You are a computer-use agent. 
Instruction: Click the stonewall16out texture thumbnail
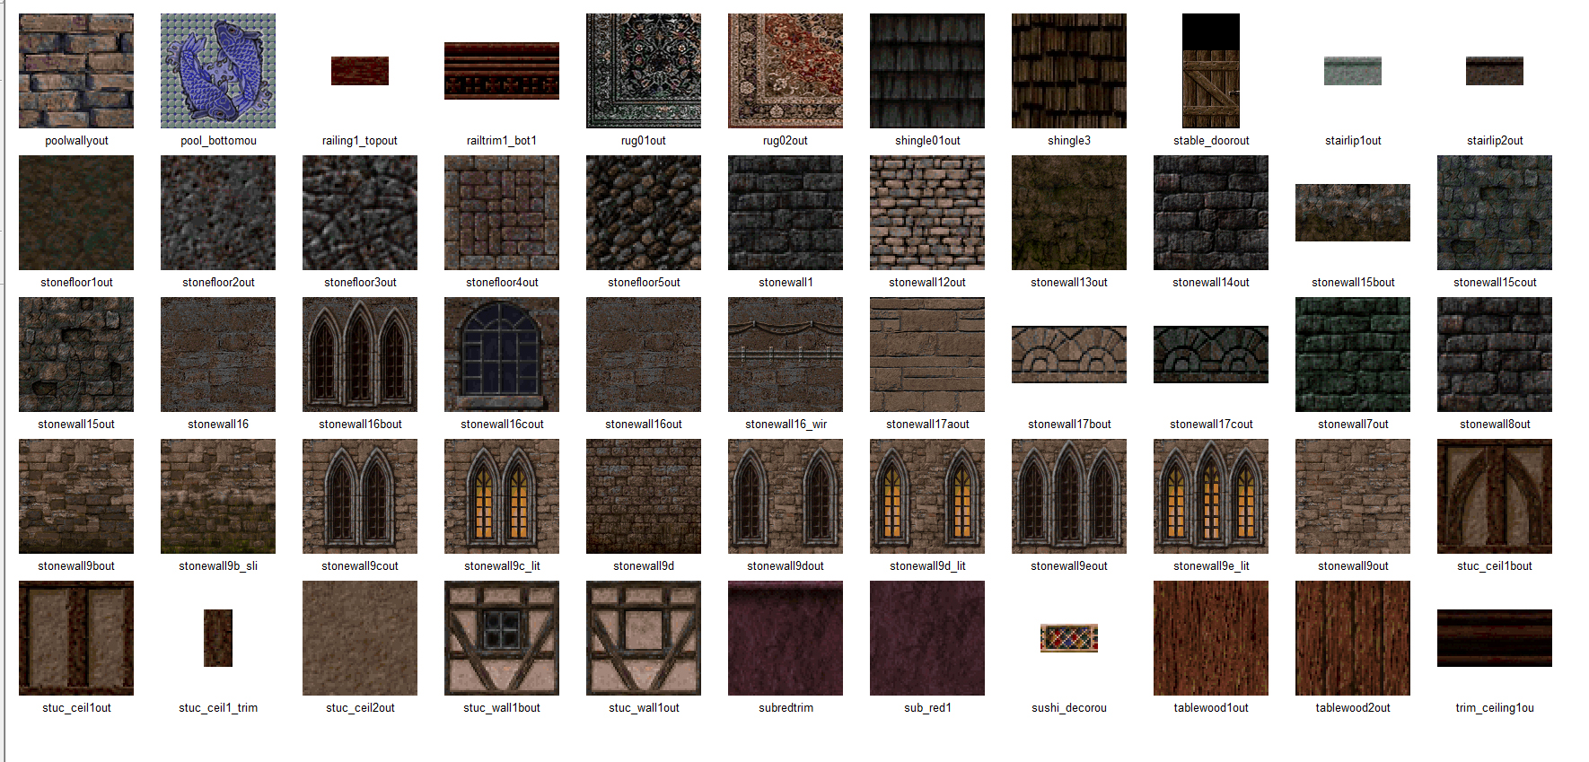[644, 355]
